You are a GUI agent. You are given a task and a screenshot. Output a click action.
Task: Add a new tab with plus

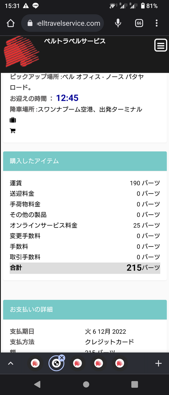(158, 363)
